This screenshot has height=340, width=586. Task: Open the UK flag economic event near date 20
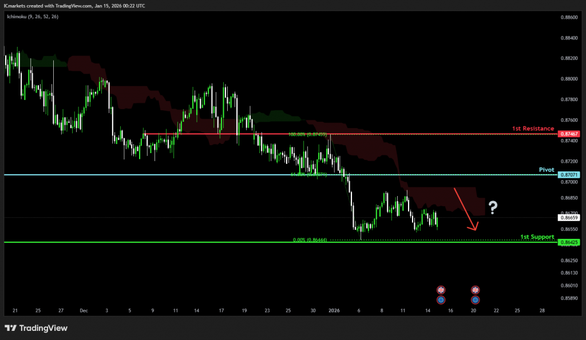tap(475, 290)
